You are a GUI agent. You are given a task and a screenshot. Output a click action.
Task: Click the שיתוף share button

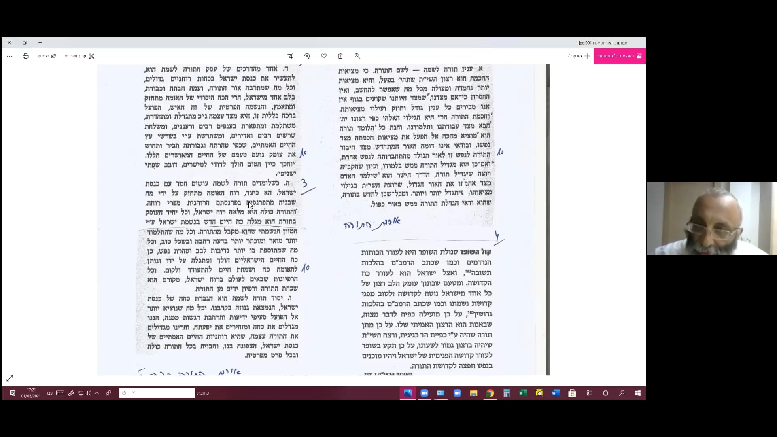47,56
